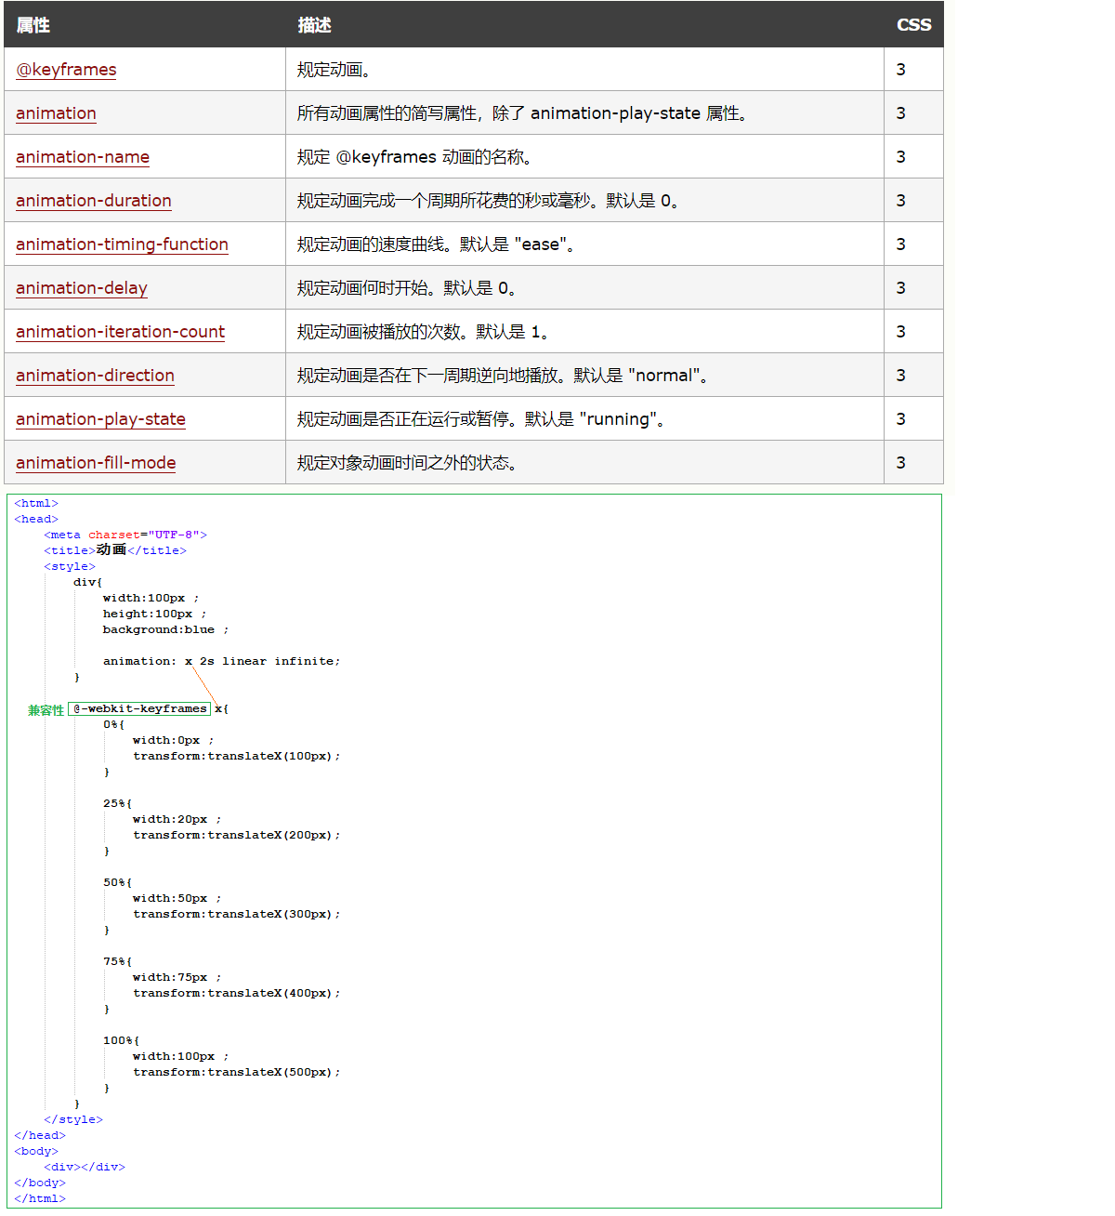Click the 'animation: x 2s linear infinite' code line
Screen dimensions: 1115x1216
221,662
